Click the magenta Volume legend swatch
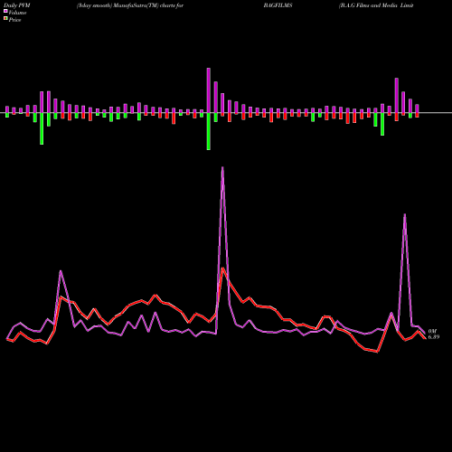This screenshot has width=452, height=452. [5, 11]
